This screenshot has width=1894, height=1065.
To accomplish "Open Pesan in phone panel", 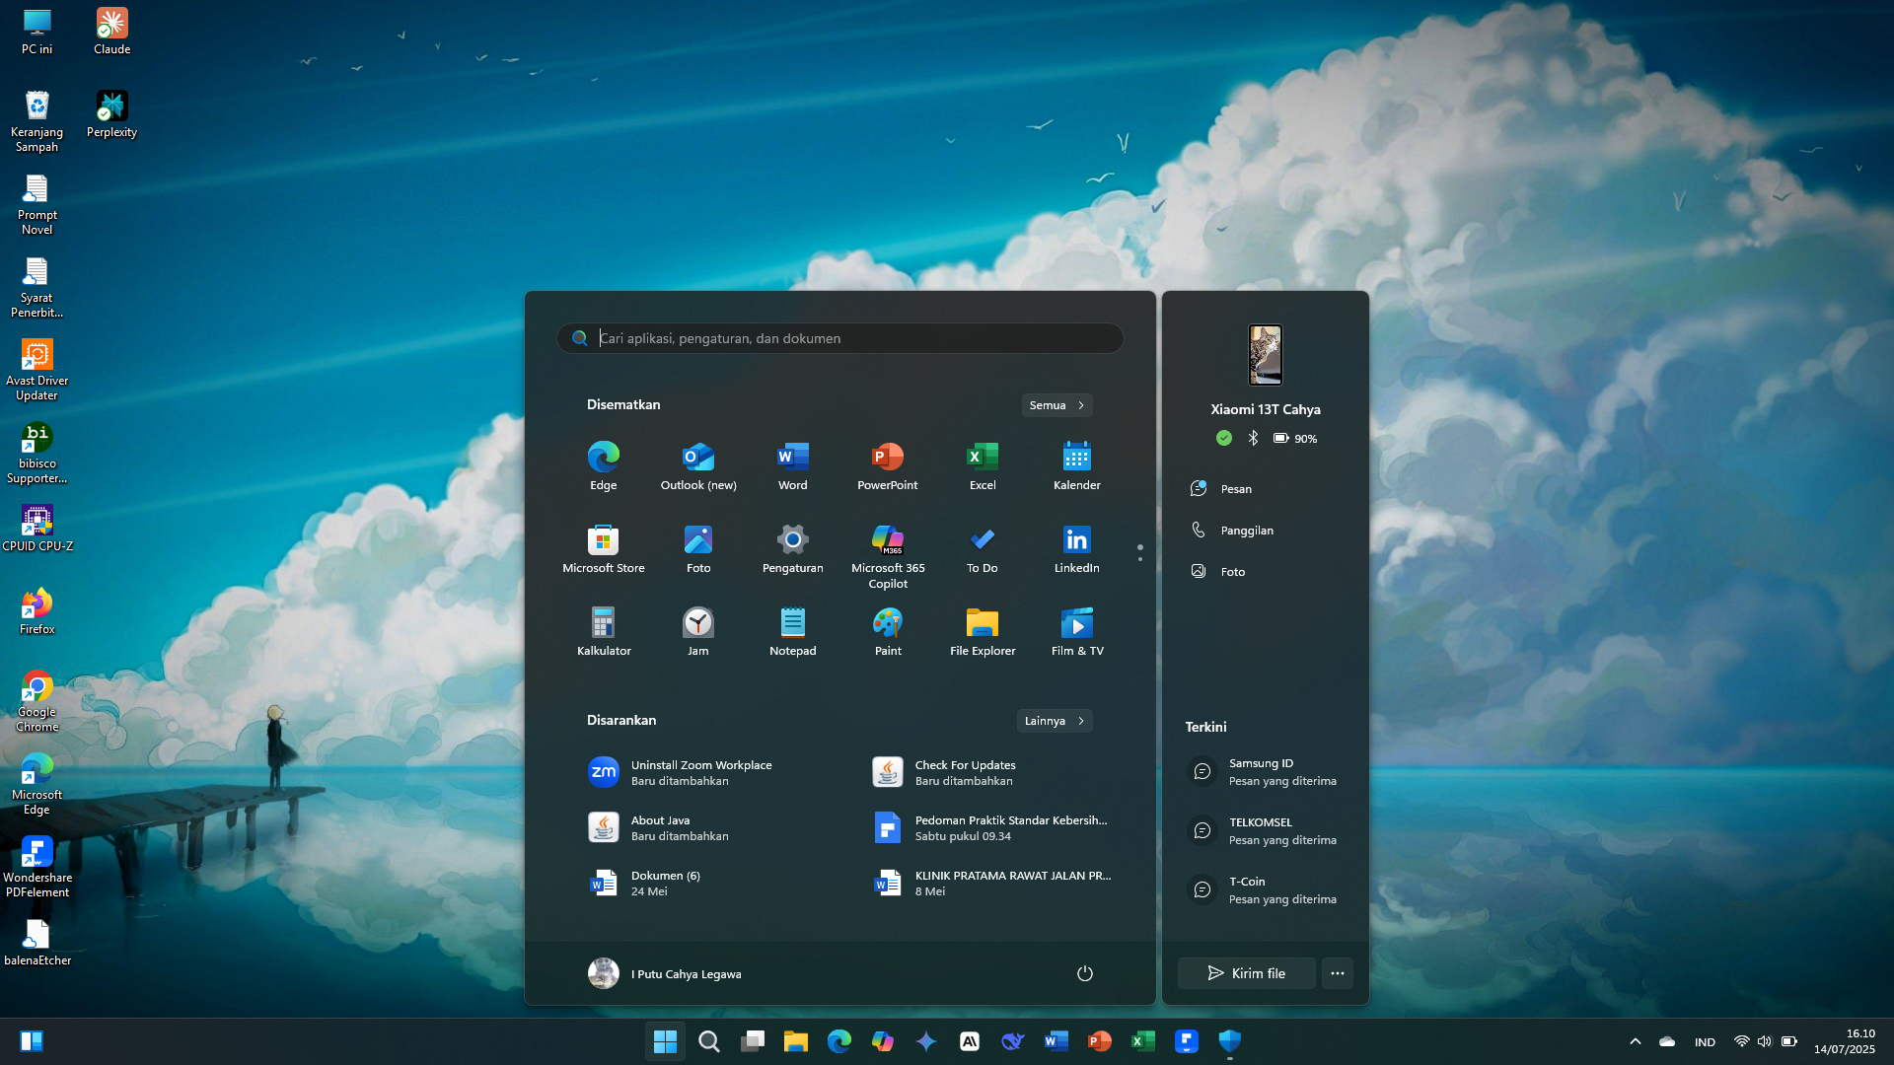I will point(1235,489).
